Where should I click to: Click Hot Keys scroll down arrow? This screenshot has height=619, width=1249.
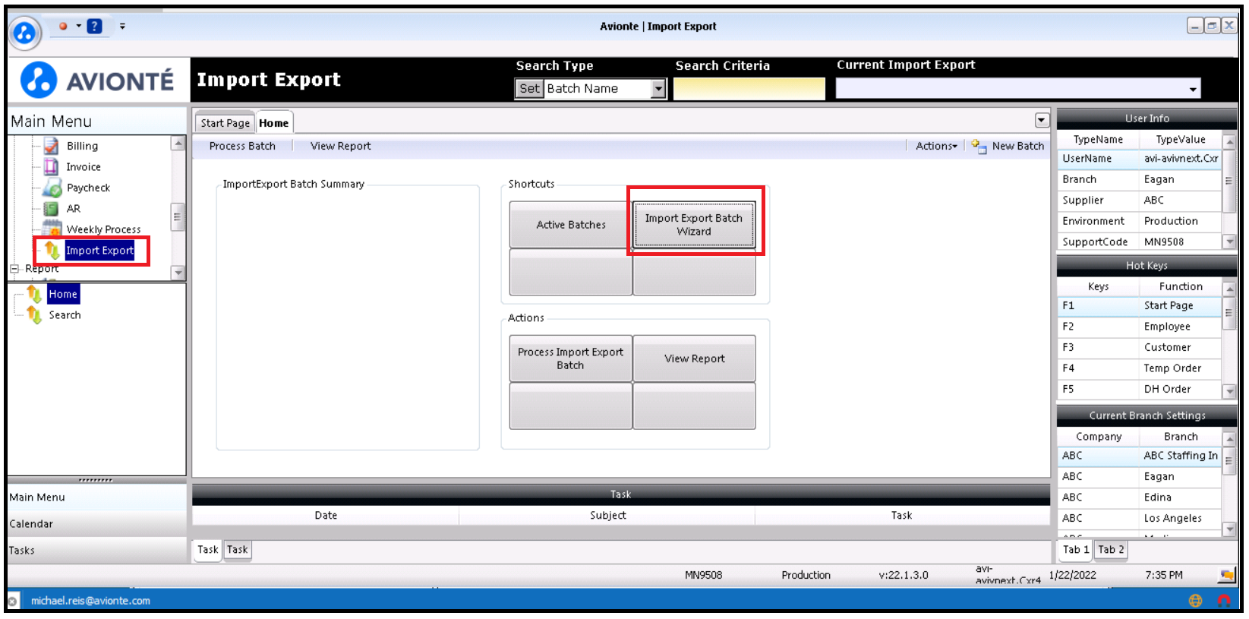tap(1229, 391)
